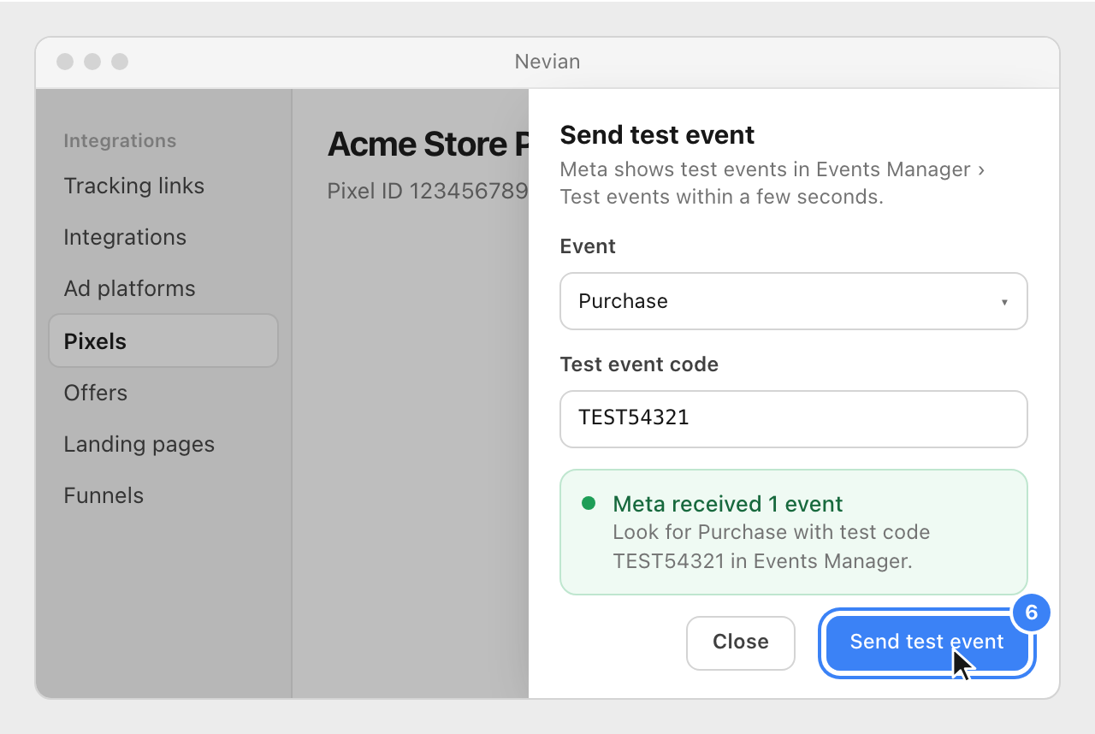
Task: Select the Pixels sidebar item
Action: click(163, 341)
